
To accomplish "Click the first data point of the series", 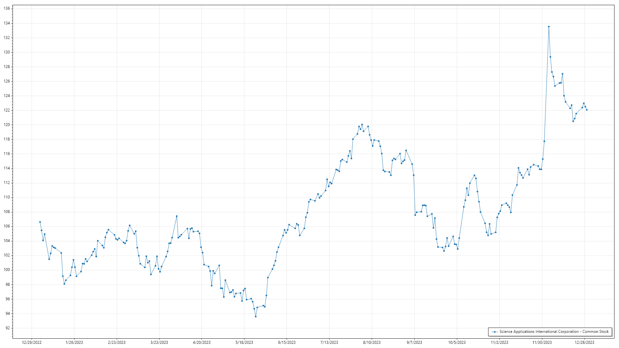I will tap(40, 222).
